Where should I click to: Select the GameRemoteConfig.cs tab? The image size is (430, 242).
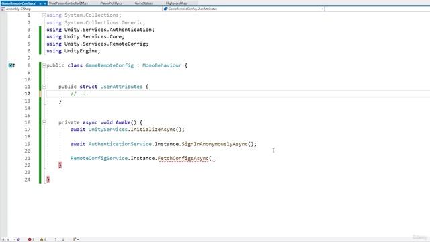[x=19, y=3]
